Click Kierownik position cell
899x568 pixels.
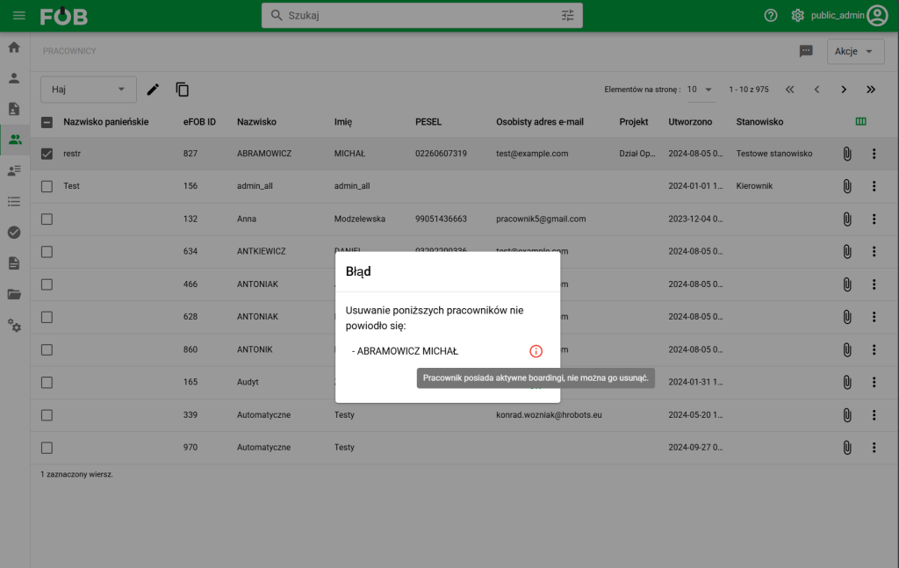[754, 186]
